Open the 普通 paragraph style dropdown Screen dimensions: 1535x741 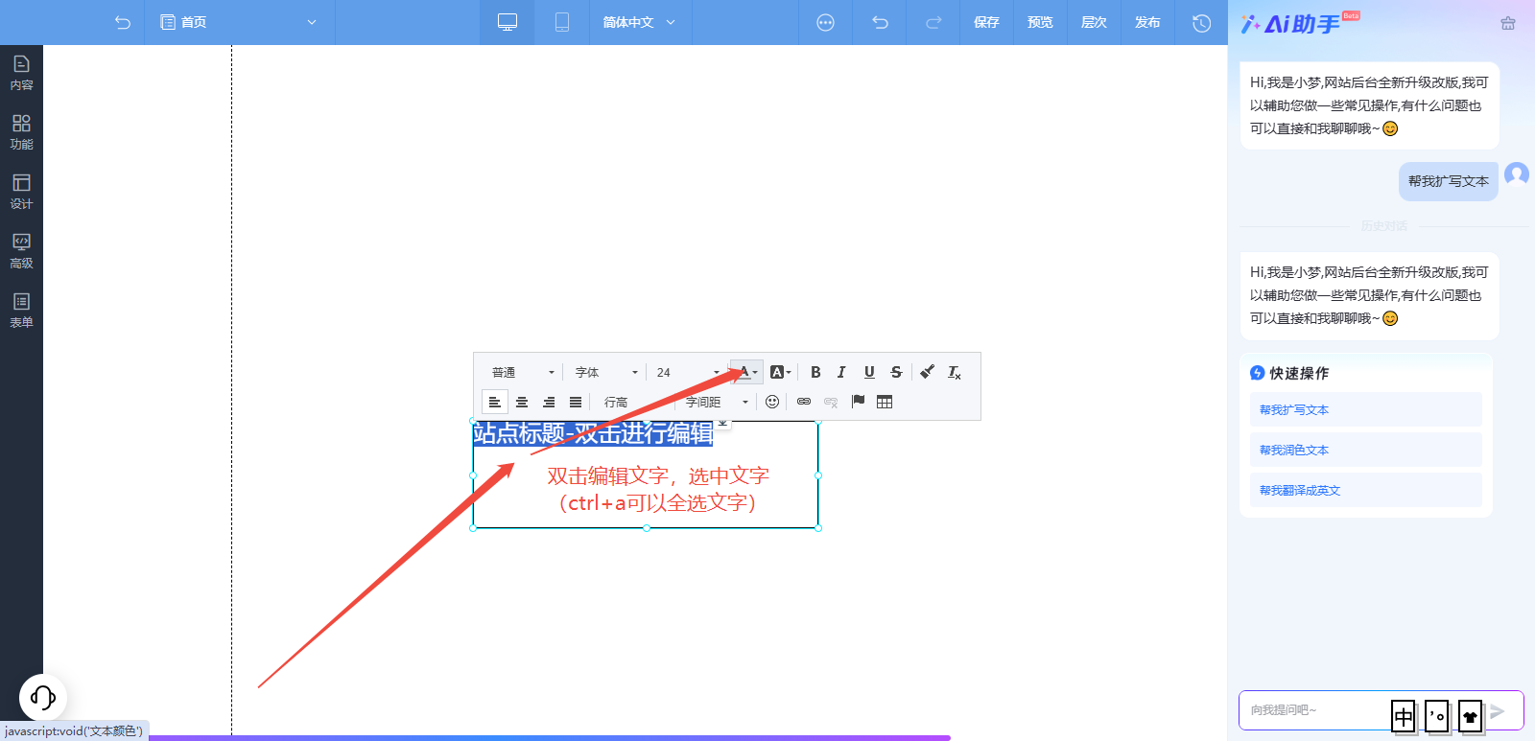(x=522, y=372)
